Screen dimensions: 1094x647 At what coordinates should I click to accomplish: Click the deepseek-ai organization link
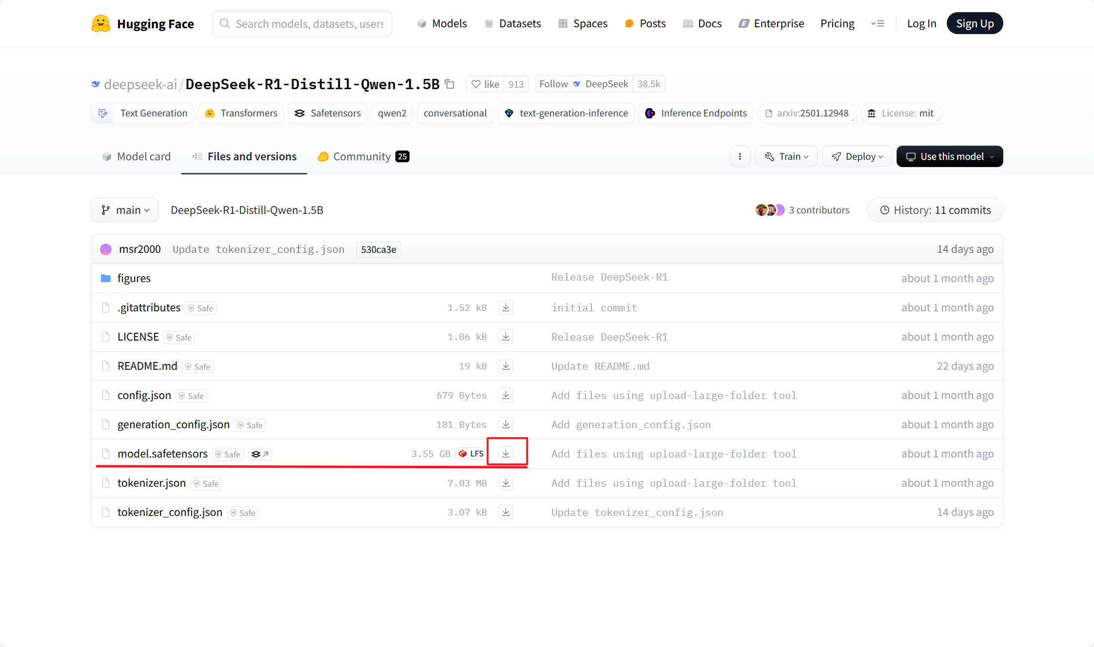[140, 84]
